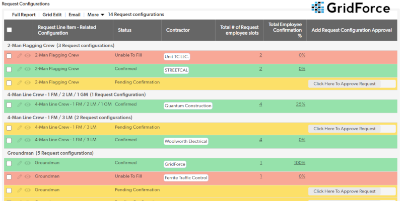Click group header 'Groundman (5 Request configurations)'
This screenshot has width=403, height=201.
pos(50,153)
